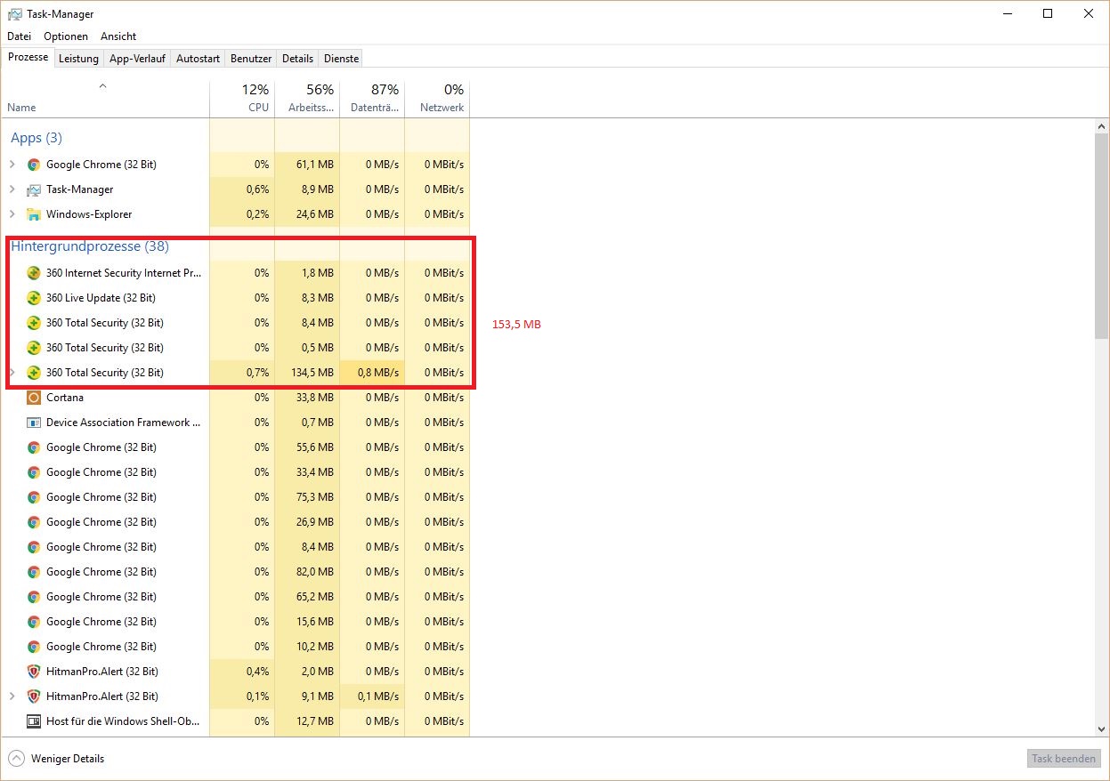Expand 360 Total Security using 134,5 MB
This screenshot has height=781, width=1110.
point(12,373)
